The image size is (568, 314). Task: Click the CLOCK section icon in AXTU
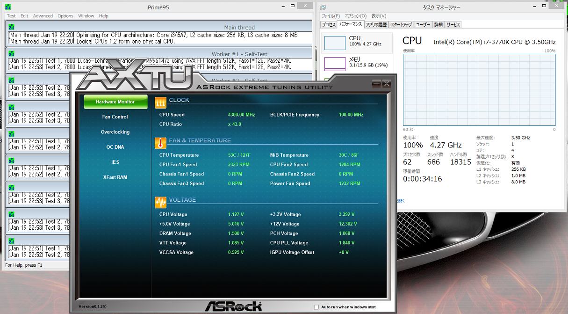pyautogui.click(x=160, y=102)
